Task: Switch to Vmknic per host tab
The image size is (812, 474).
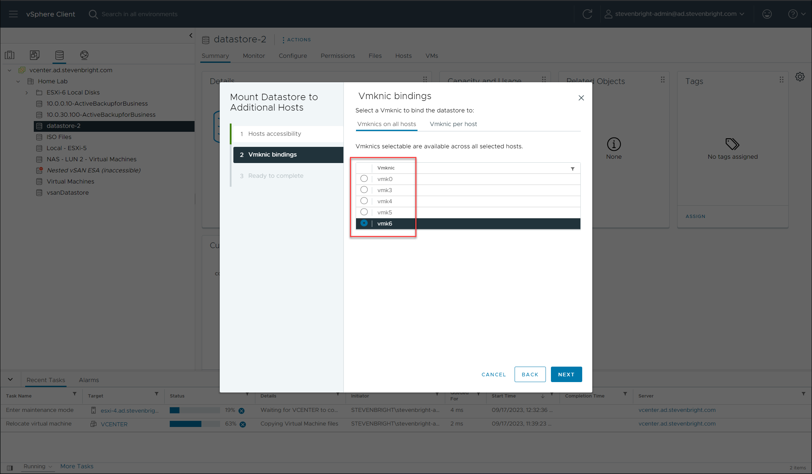Action: coord(453,124)
